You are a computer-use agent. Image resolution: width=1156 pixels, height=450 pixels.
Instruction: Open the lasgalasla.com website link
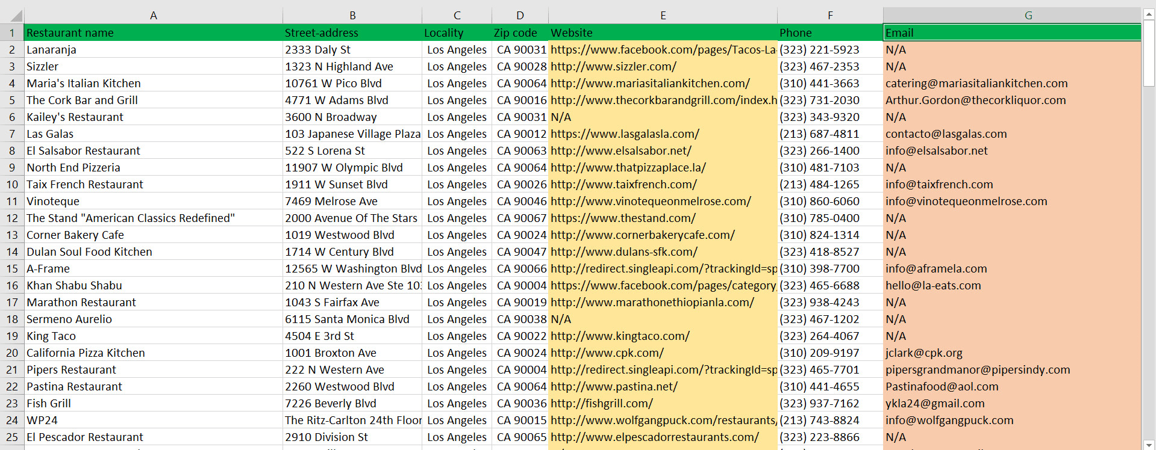tap(625, 134)
